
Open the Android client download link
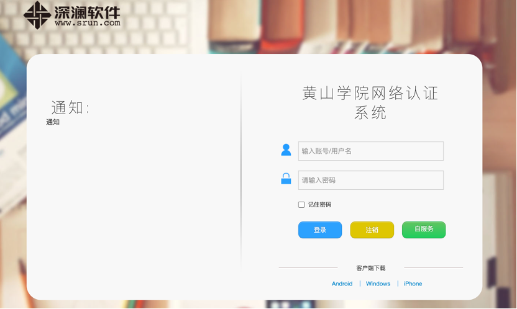pos(342,284)
